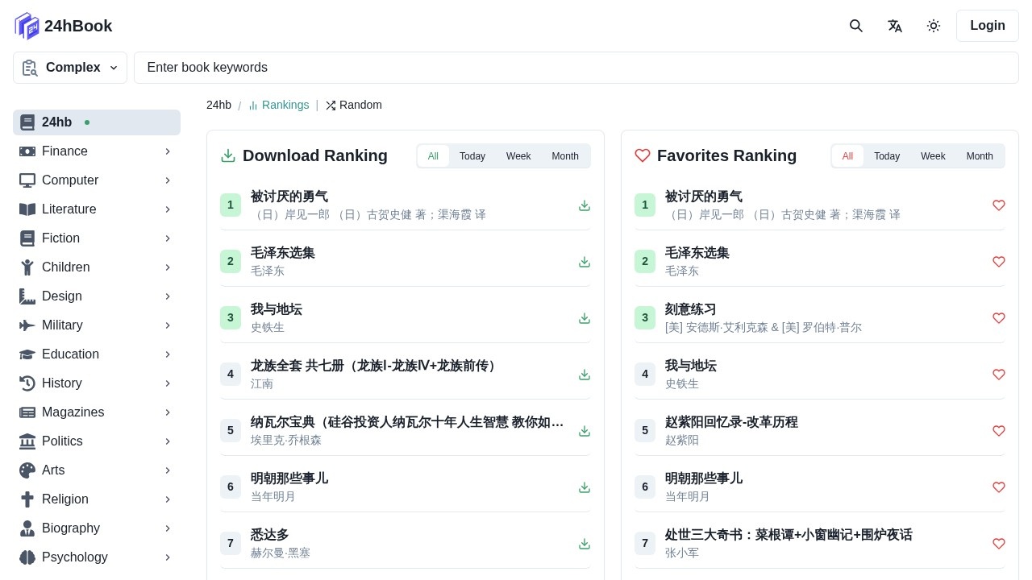Image resolution: width=1032 pixels, height=580 pixels.
Task: Toggle the heart on 刻意练习
Action: 999,318
